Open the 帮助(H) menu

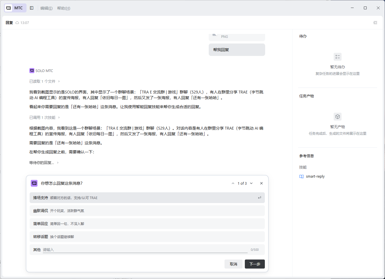(63, 8)
